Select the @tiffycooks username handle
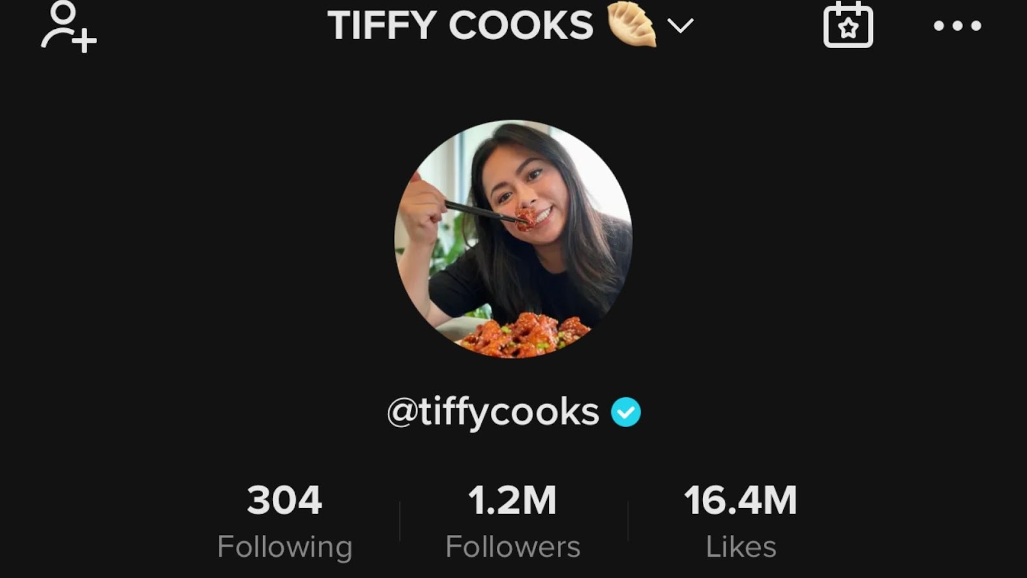Image resolution: width=1027 pixels, height=578 pixels. pyautogui.click(x=493, y=412)
